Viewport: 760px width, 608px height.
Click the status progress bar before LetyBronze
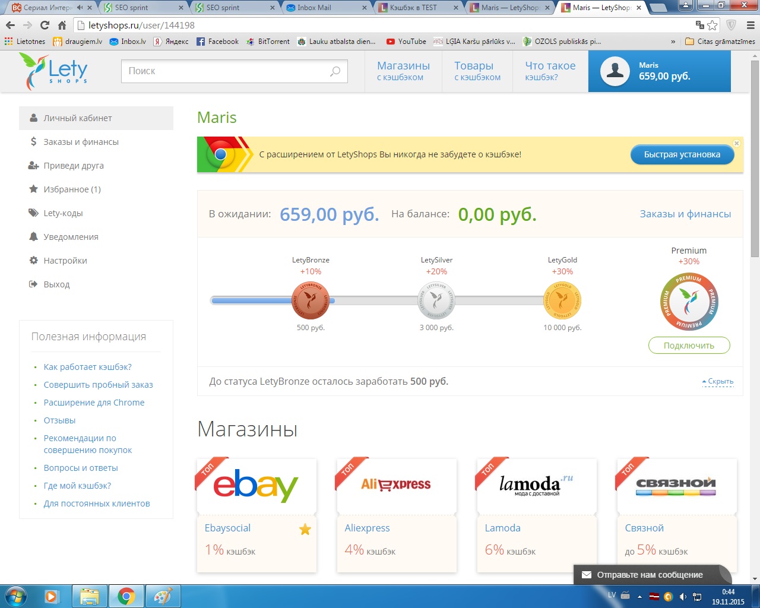pyautogui.click(x=252, y=300)
